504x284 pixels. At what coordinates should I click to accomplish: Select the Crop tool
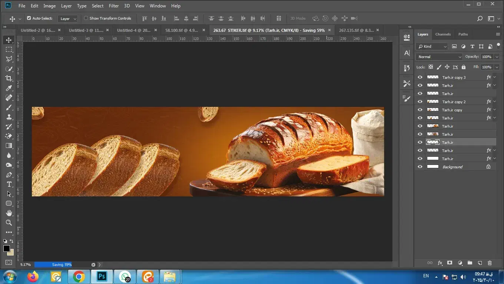[9, 78]
